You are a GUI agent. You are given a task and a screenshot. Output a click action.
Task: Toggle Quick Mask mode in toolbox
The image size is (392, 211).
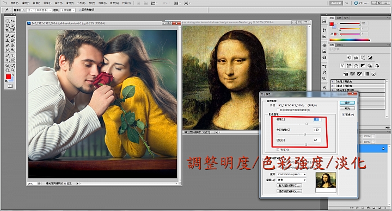point(10,86)
